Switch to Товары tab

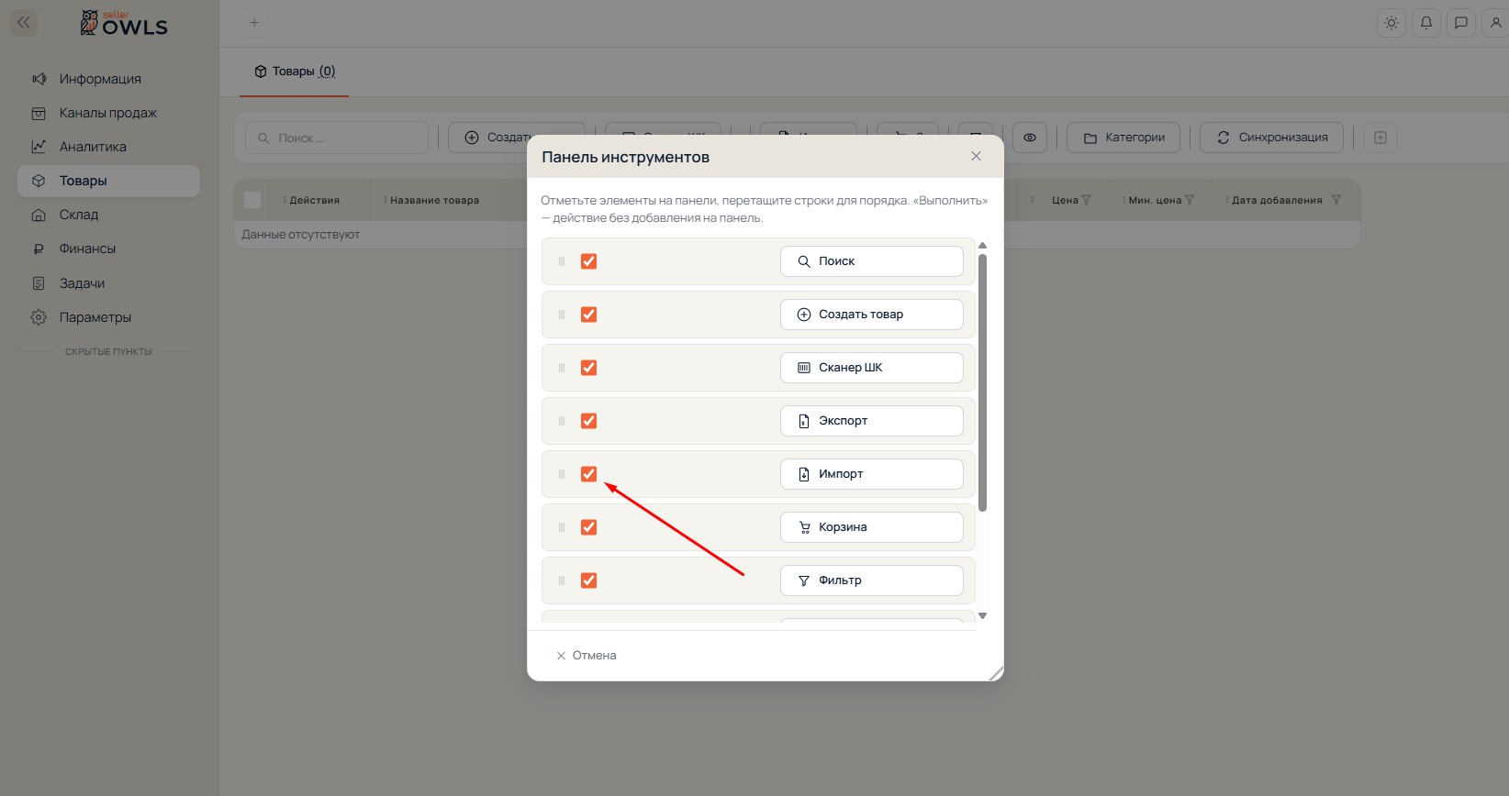pyautogui.click(x=295, y=72)
